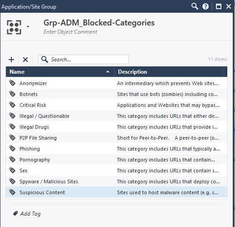Open the title bar search magnifier

(x=195, y=6)
